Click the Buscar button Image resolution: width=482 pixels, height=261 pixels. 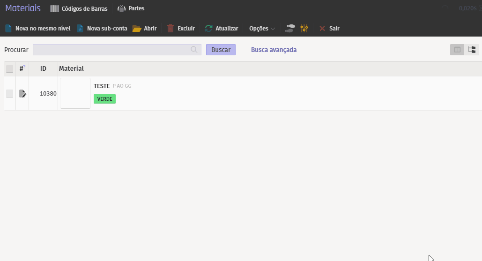coord(221,50)
